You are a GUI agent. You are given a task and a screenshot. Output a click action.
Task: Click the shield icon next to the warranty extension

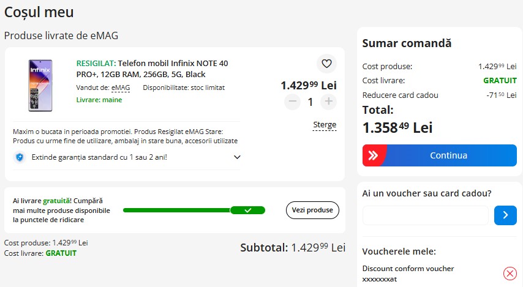[x=20, y=157]
